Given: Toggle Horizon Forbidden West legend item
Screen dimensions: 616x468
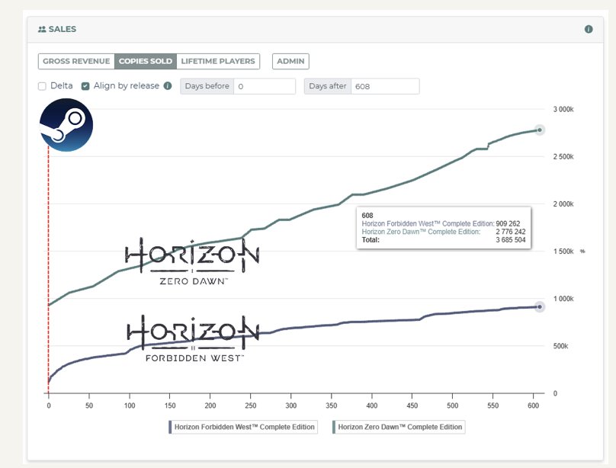Looking at the screenshot, I should [243, 427].
